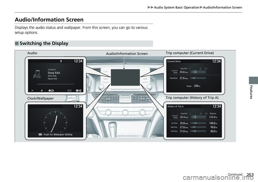Click 'Push for Wallpaper Setting' text

(58, 134)
